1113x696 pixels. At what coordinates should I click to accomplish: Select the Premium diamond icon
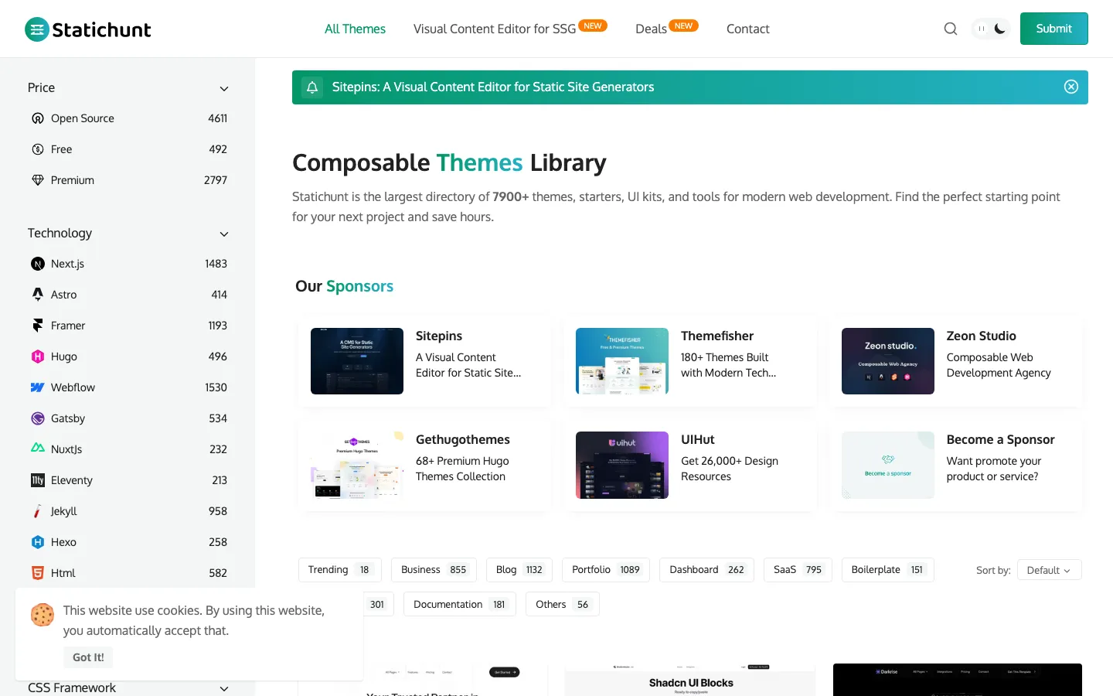(x=38, y=180)
